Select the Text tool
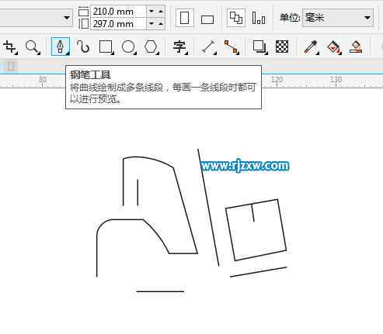 pos(179,47)
